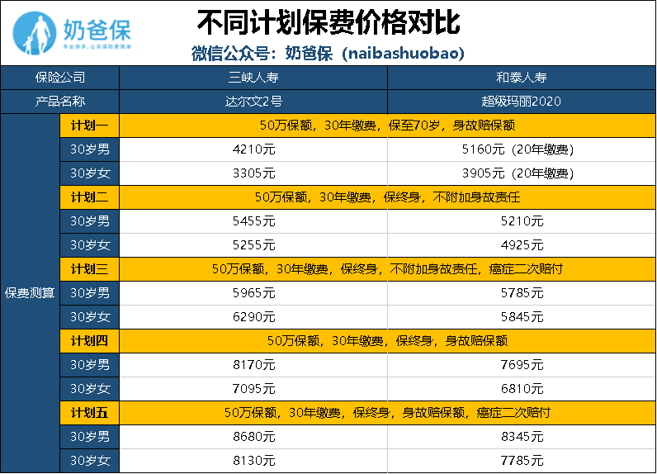The height and width of the screenshot is (474, 657).
Task: Click 30岁男 under 计划二
Action: (x=90, y=220)
